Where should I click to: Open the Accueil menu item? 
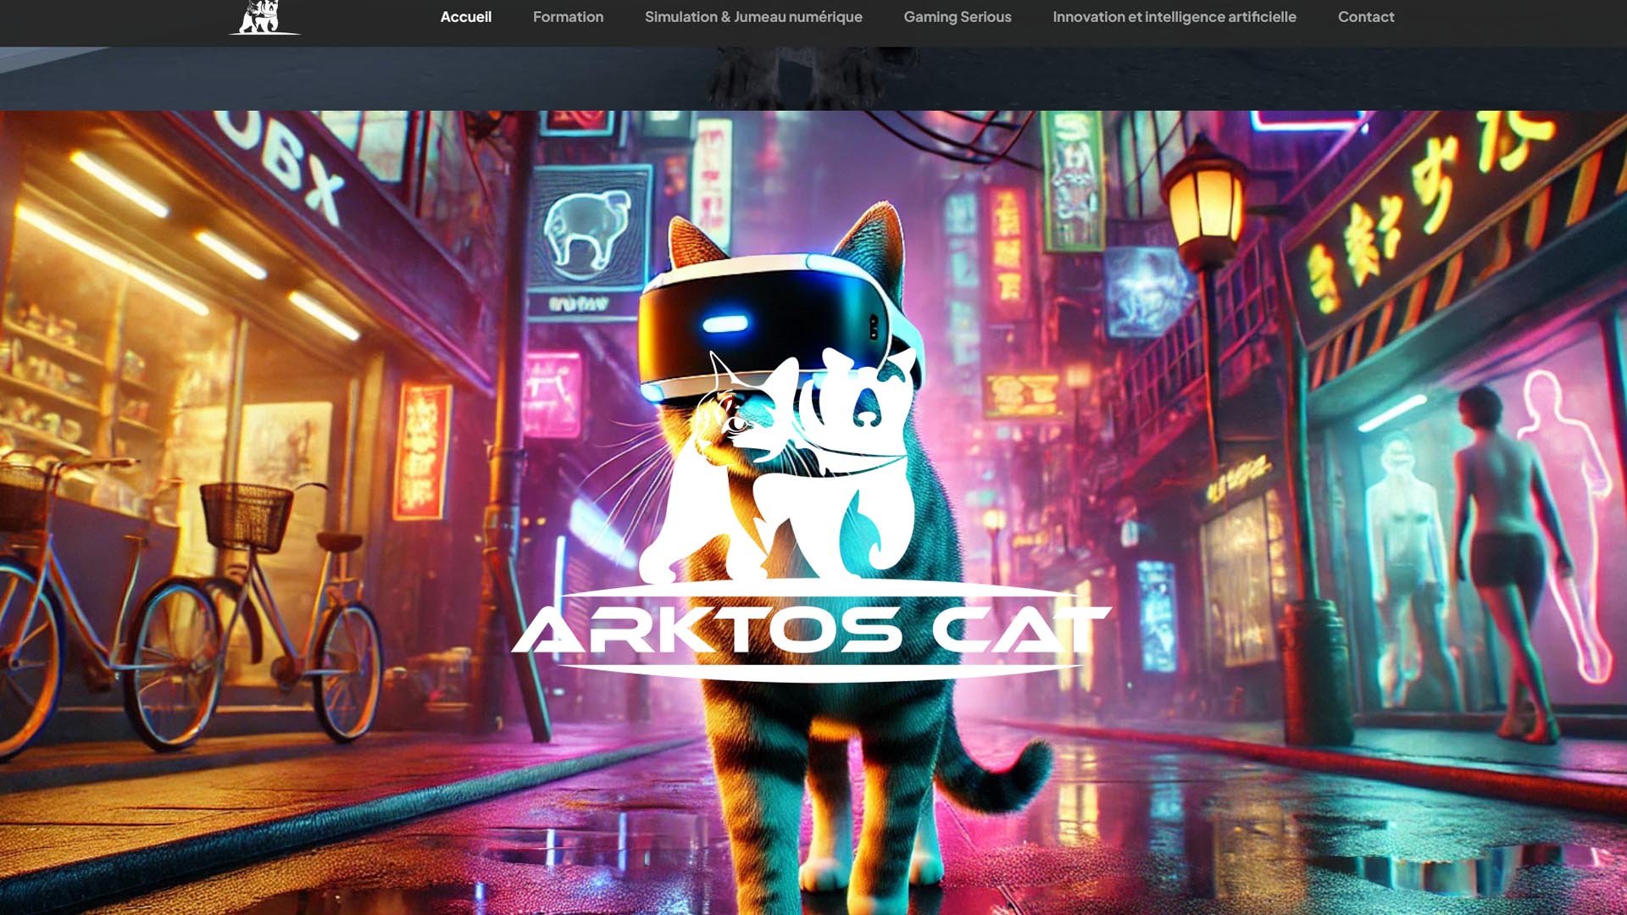[x=465, y=17]
